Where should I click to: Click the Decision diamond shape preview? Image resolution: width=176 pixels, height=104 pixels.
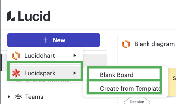(137, 101)
